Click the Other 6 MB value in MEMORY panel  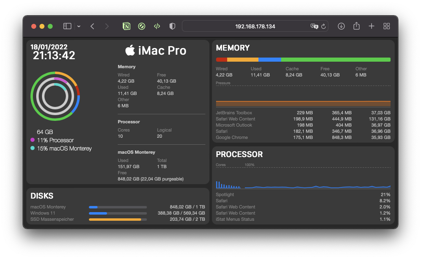tap(361, 75)
